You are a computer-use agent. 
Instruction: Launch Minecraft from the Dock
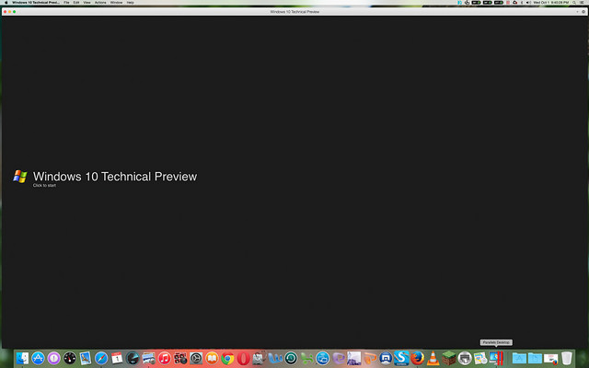(x=448, y=358)
